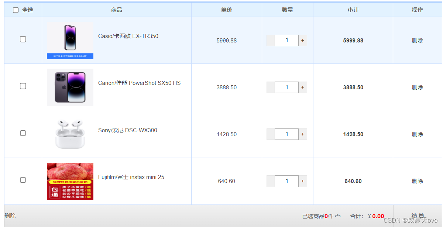
Task: Delete the Canon PowerShot SX50 HS row
Action: (x=418, y=87)
